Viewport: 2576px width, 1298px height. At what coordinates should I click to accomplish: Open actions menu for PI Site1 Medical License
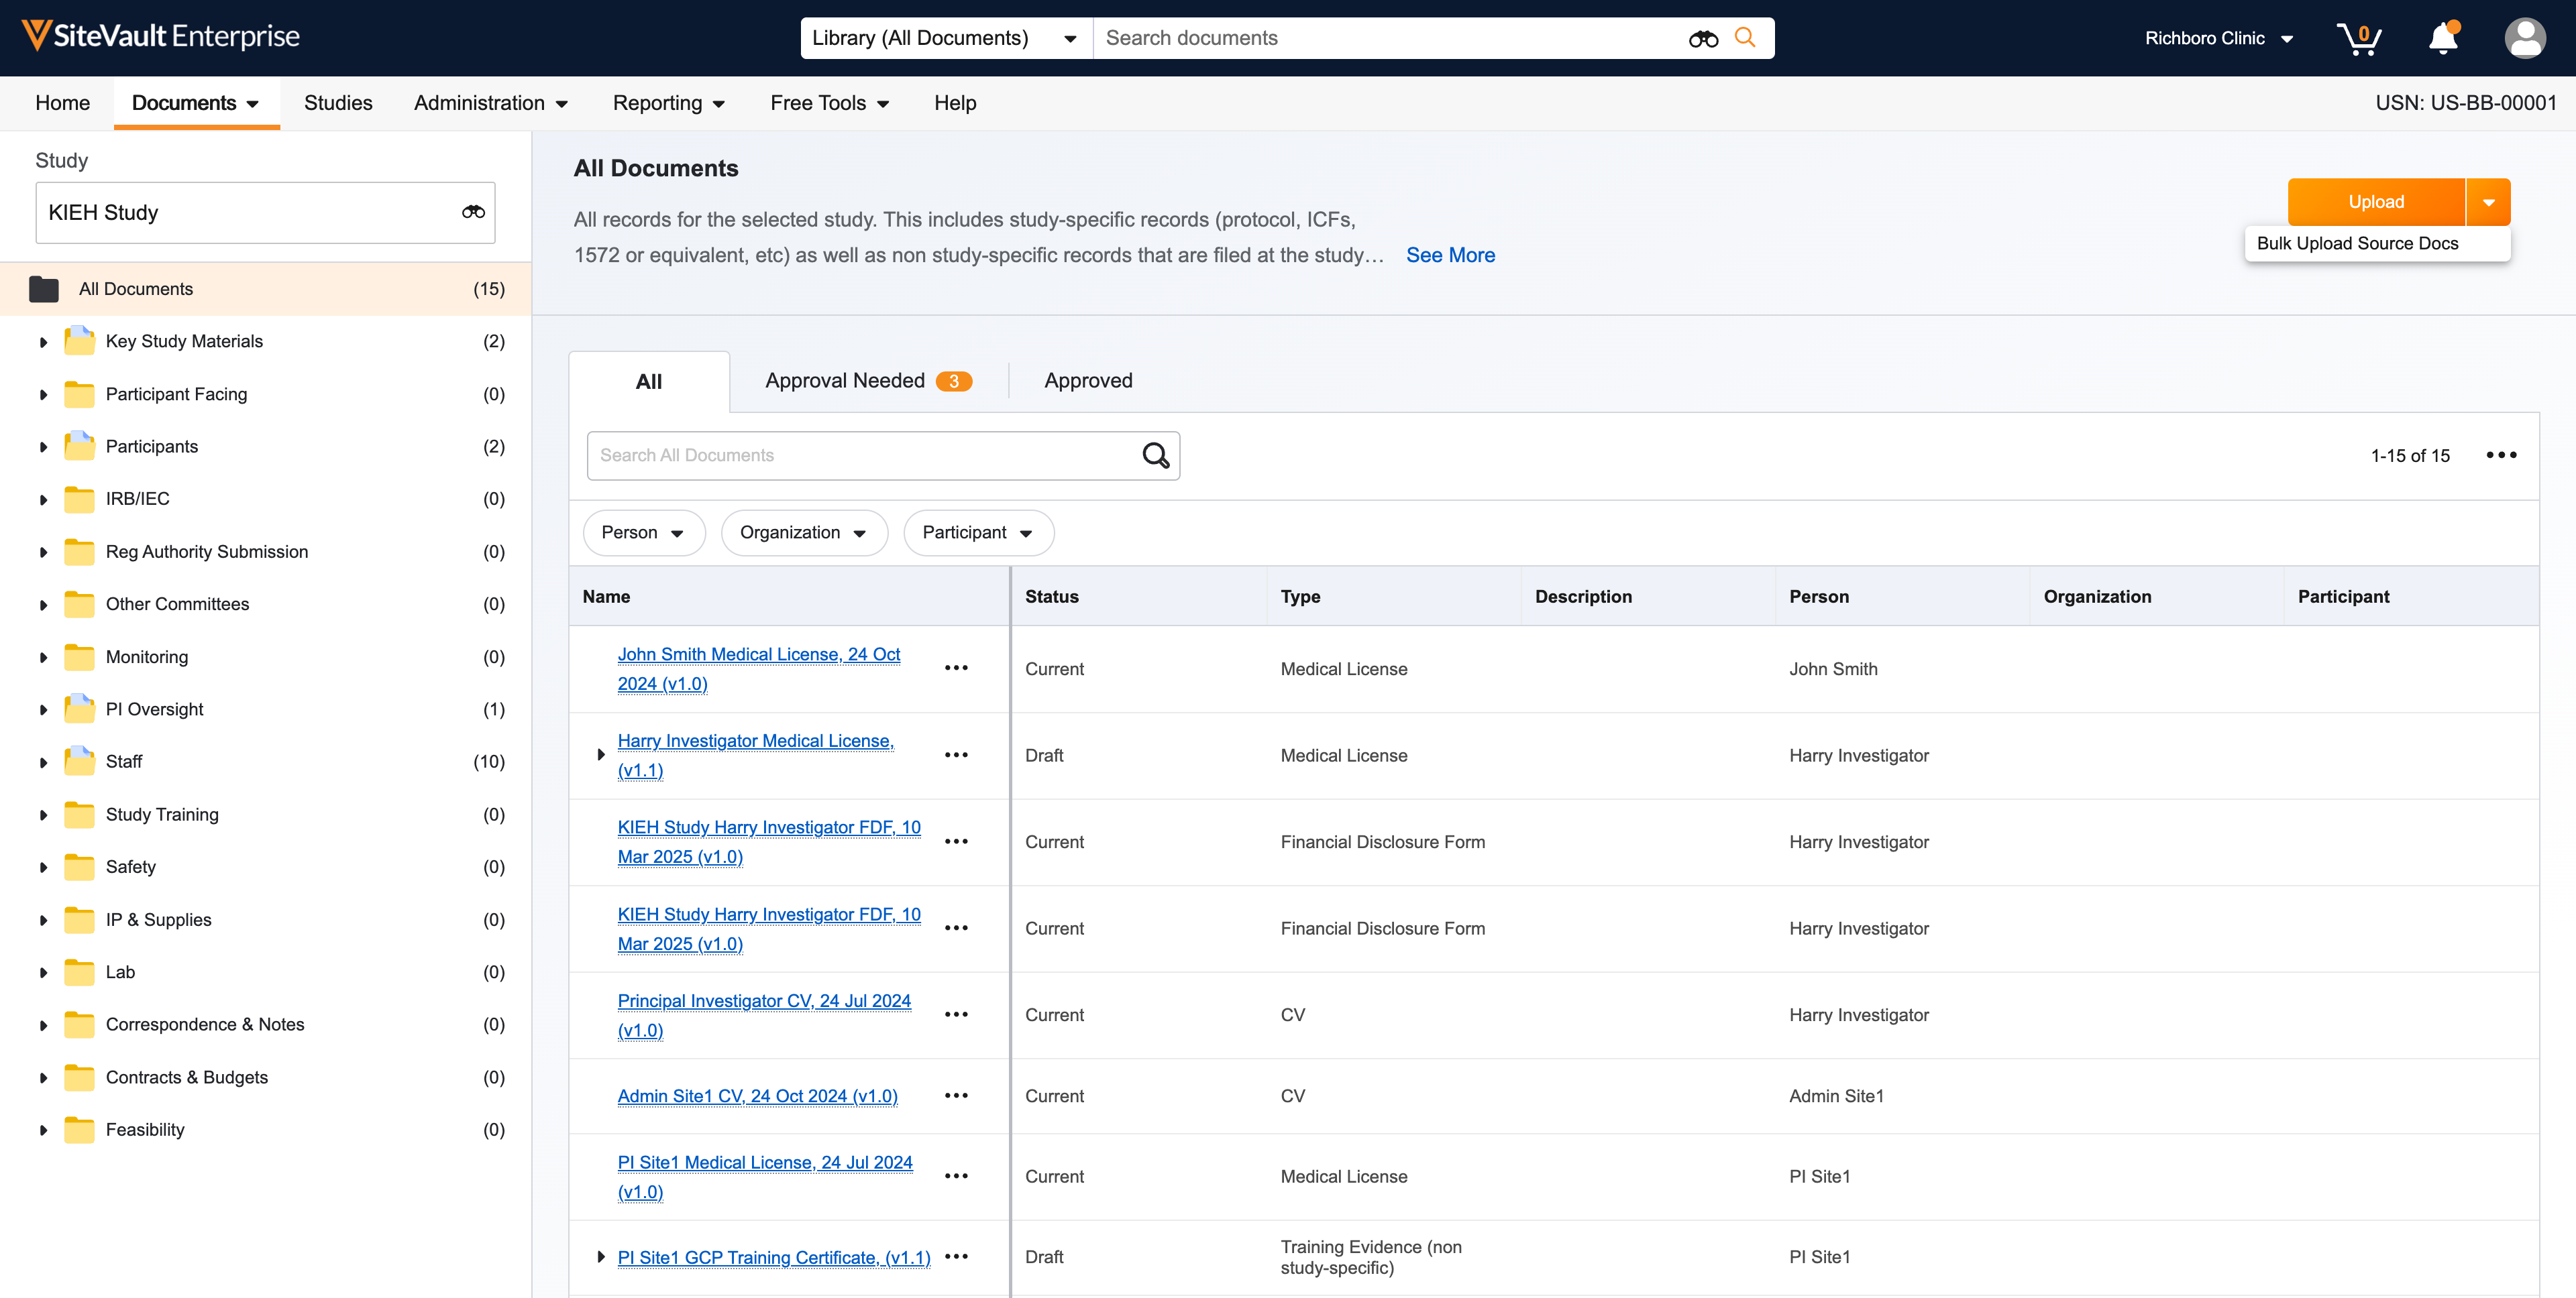tap(956, 1176)
